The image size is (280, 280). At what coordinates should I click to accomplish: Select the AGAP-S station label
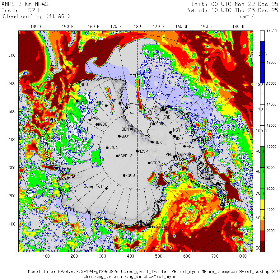pyautogui.click(x=125, y=156)
